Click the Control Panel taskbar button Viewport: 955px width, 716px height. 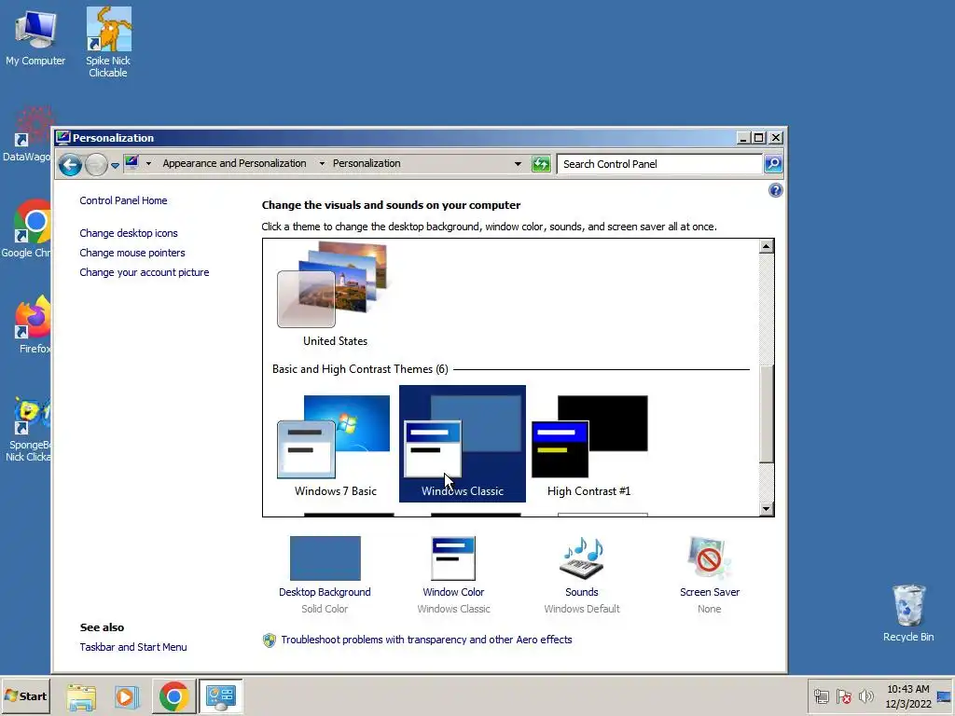[x=220, y=696]
